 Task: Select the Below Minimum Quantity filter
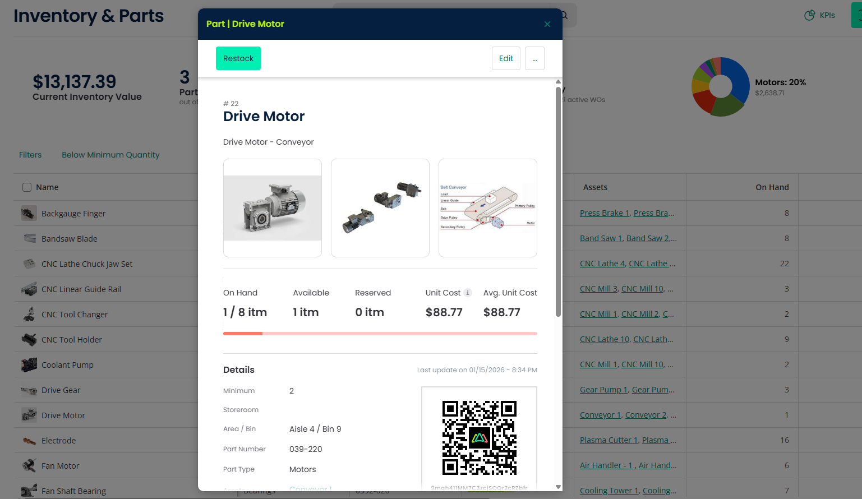(110, 155)
